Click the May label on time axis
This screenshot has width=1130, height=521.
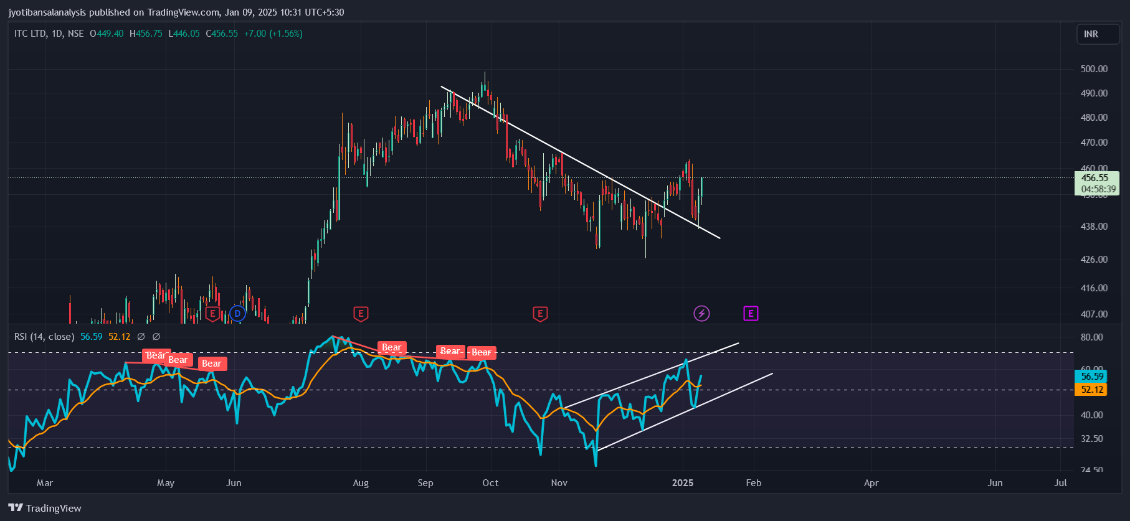tap(166, 483)
